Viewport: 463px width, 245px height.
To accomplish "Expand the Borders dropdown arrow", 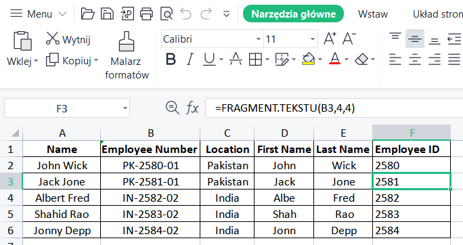I will tap(267, 60).
